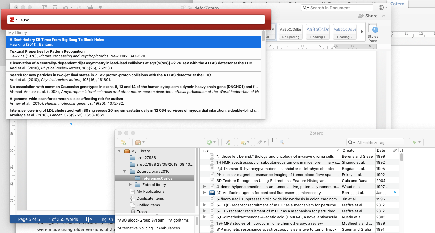
Task: Sort by the Title column header
Action: (x=270, y=150)
